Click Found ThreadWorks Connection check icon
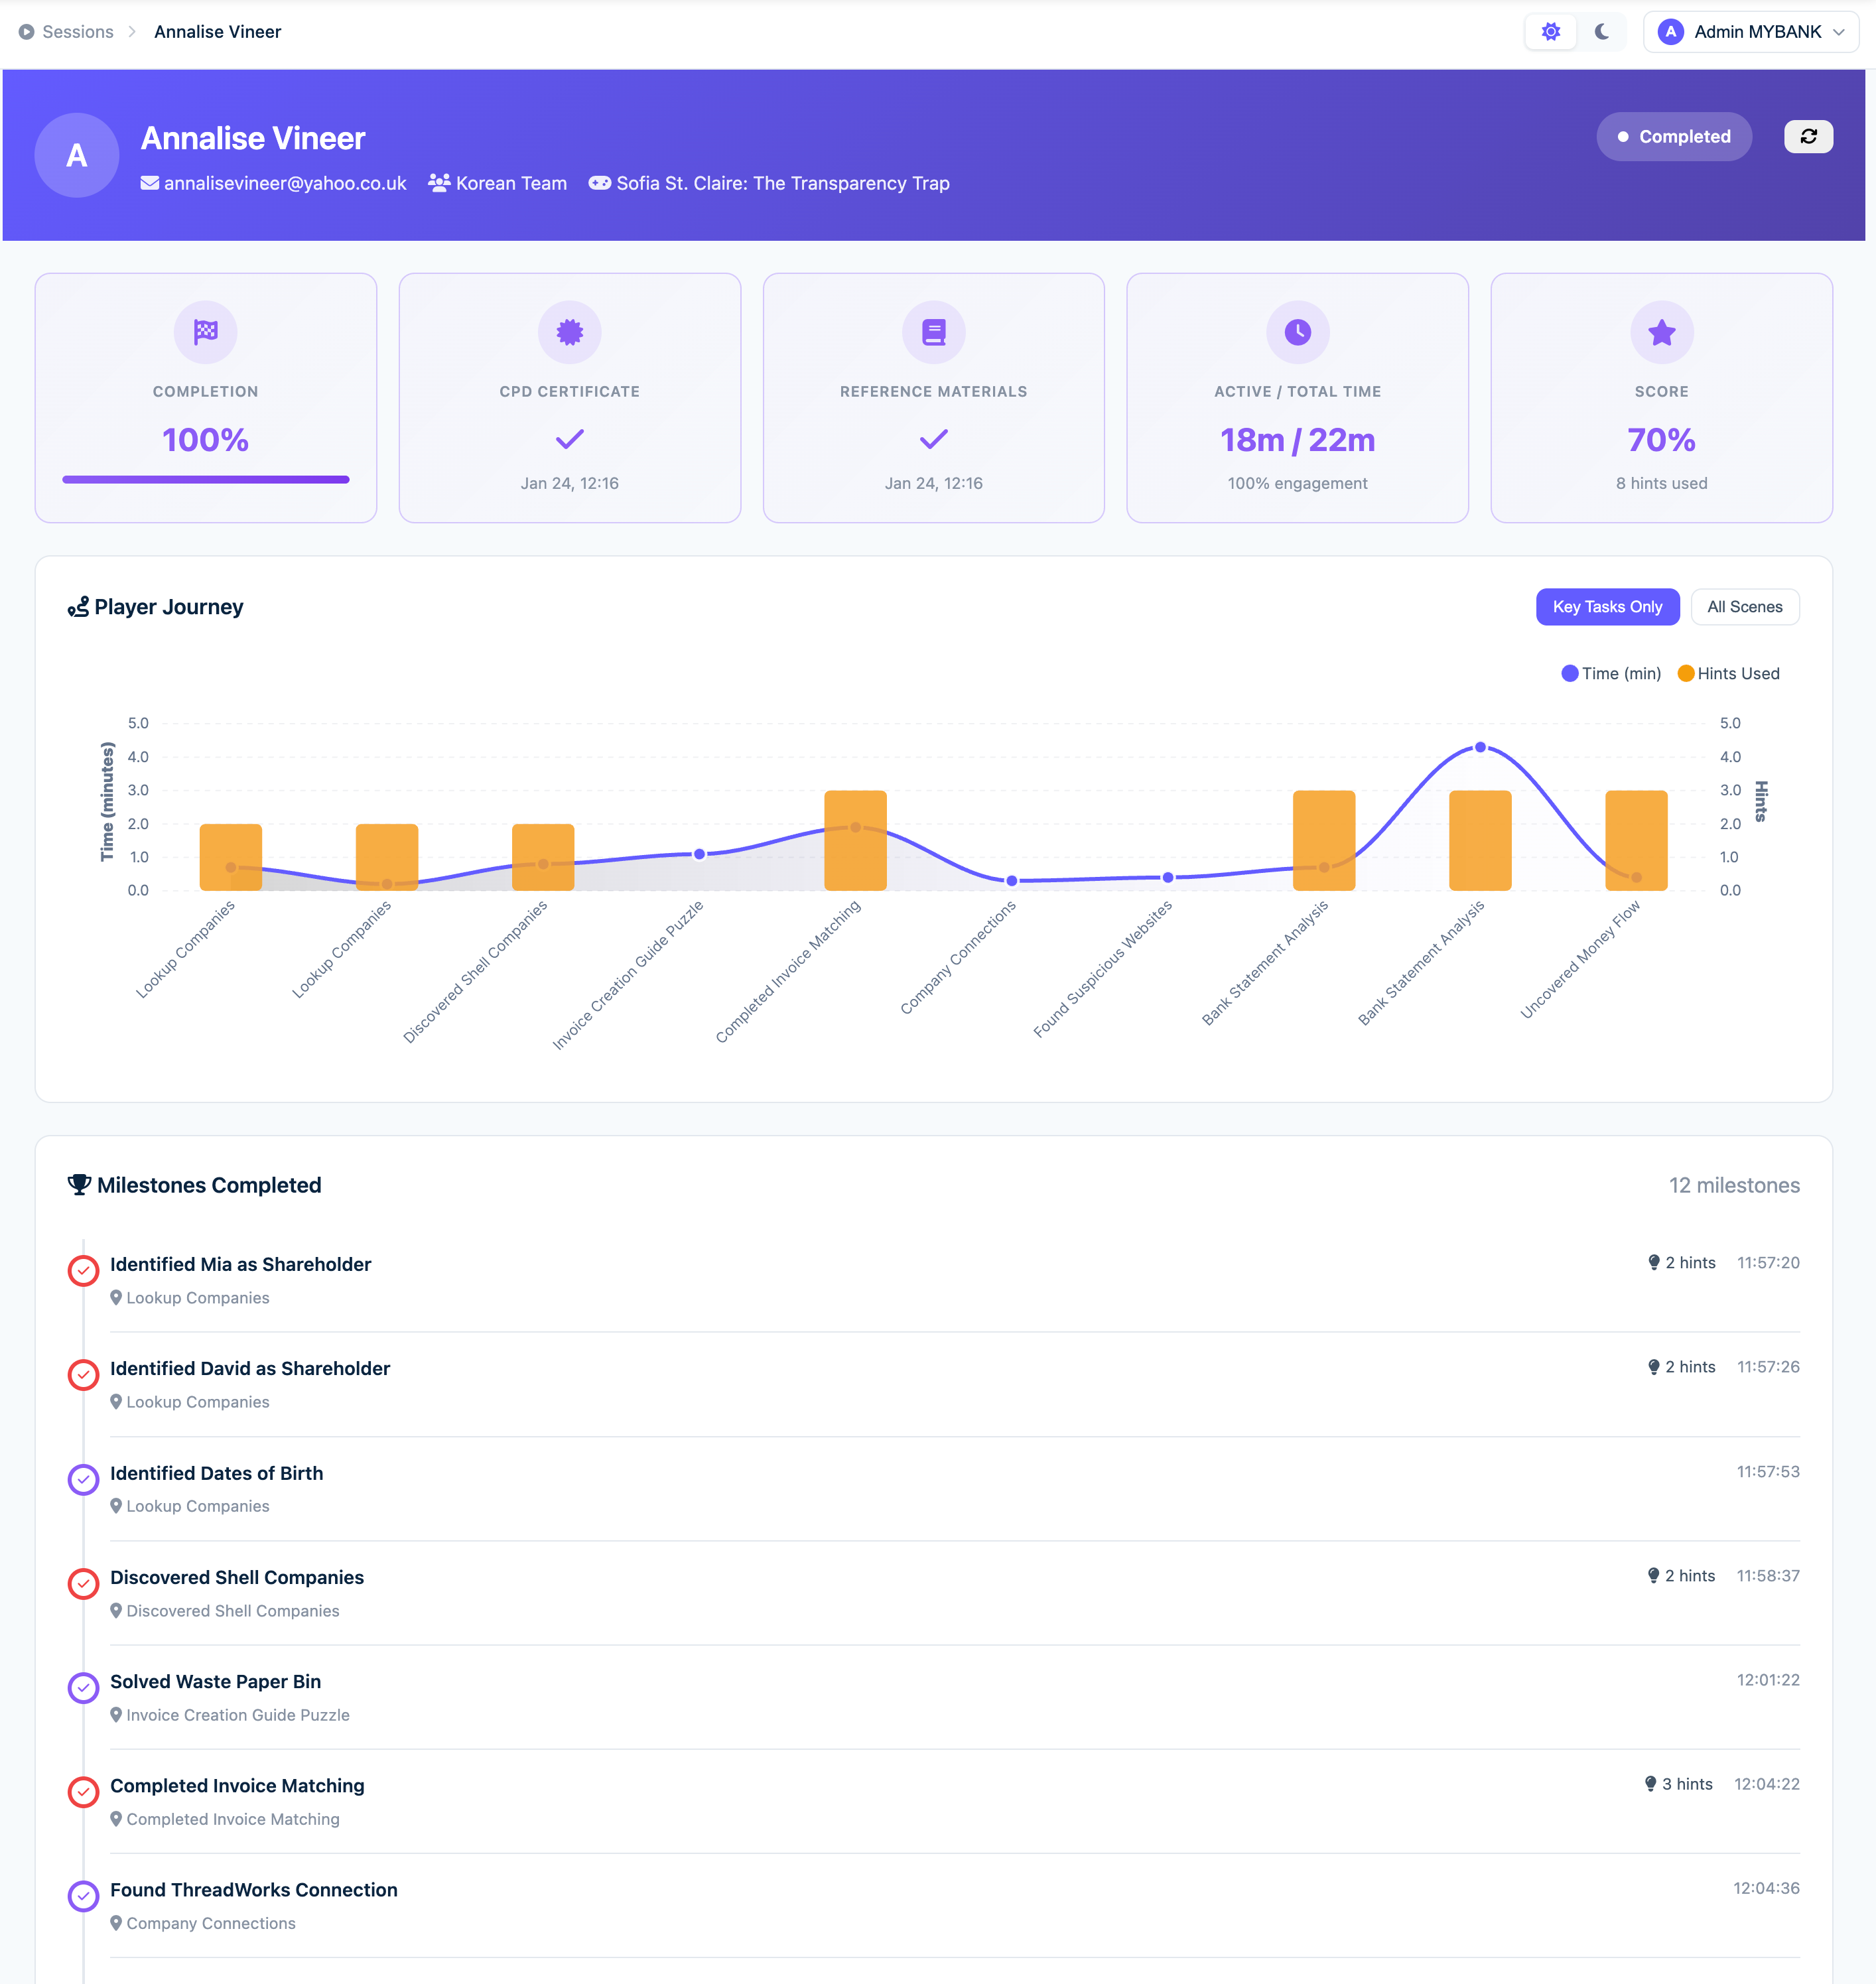Viewport: 1876px width, 1984px height. pos(83,1896)
